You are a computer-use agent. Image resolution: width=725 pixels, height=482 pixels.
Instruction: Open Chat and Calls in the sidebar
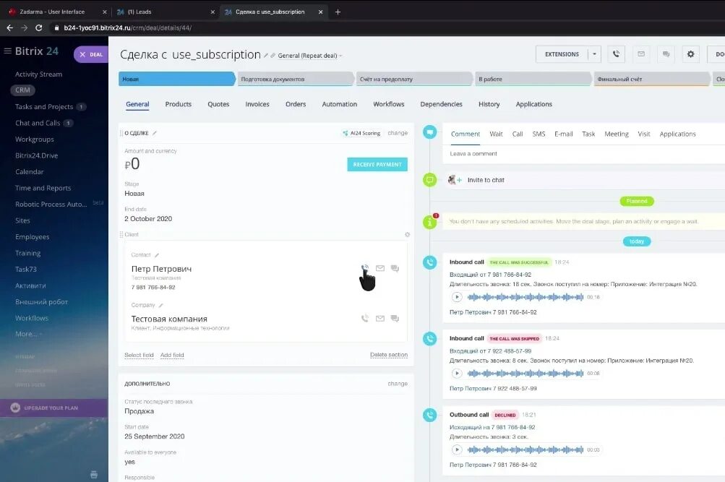[38, 123]
